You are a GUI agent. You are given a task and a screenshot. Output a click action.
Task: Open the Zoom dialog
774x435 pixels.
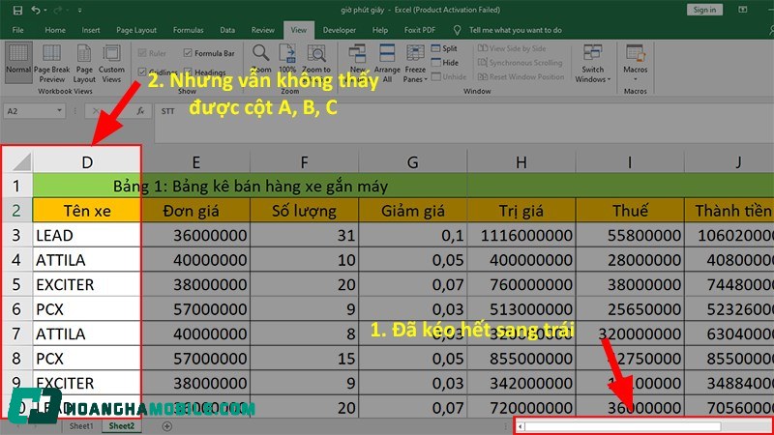tap(260, 59)
